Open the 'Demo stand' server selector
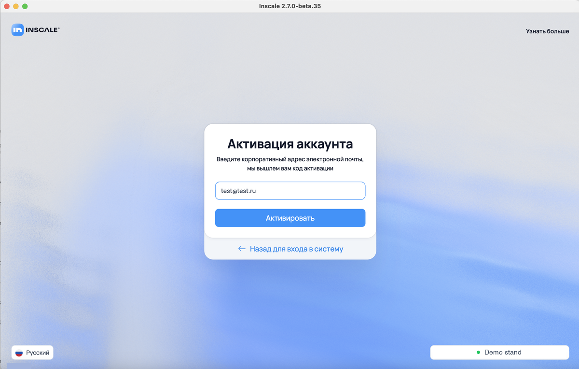 pos(499,352)
